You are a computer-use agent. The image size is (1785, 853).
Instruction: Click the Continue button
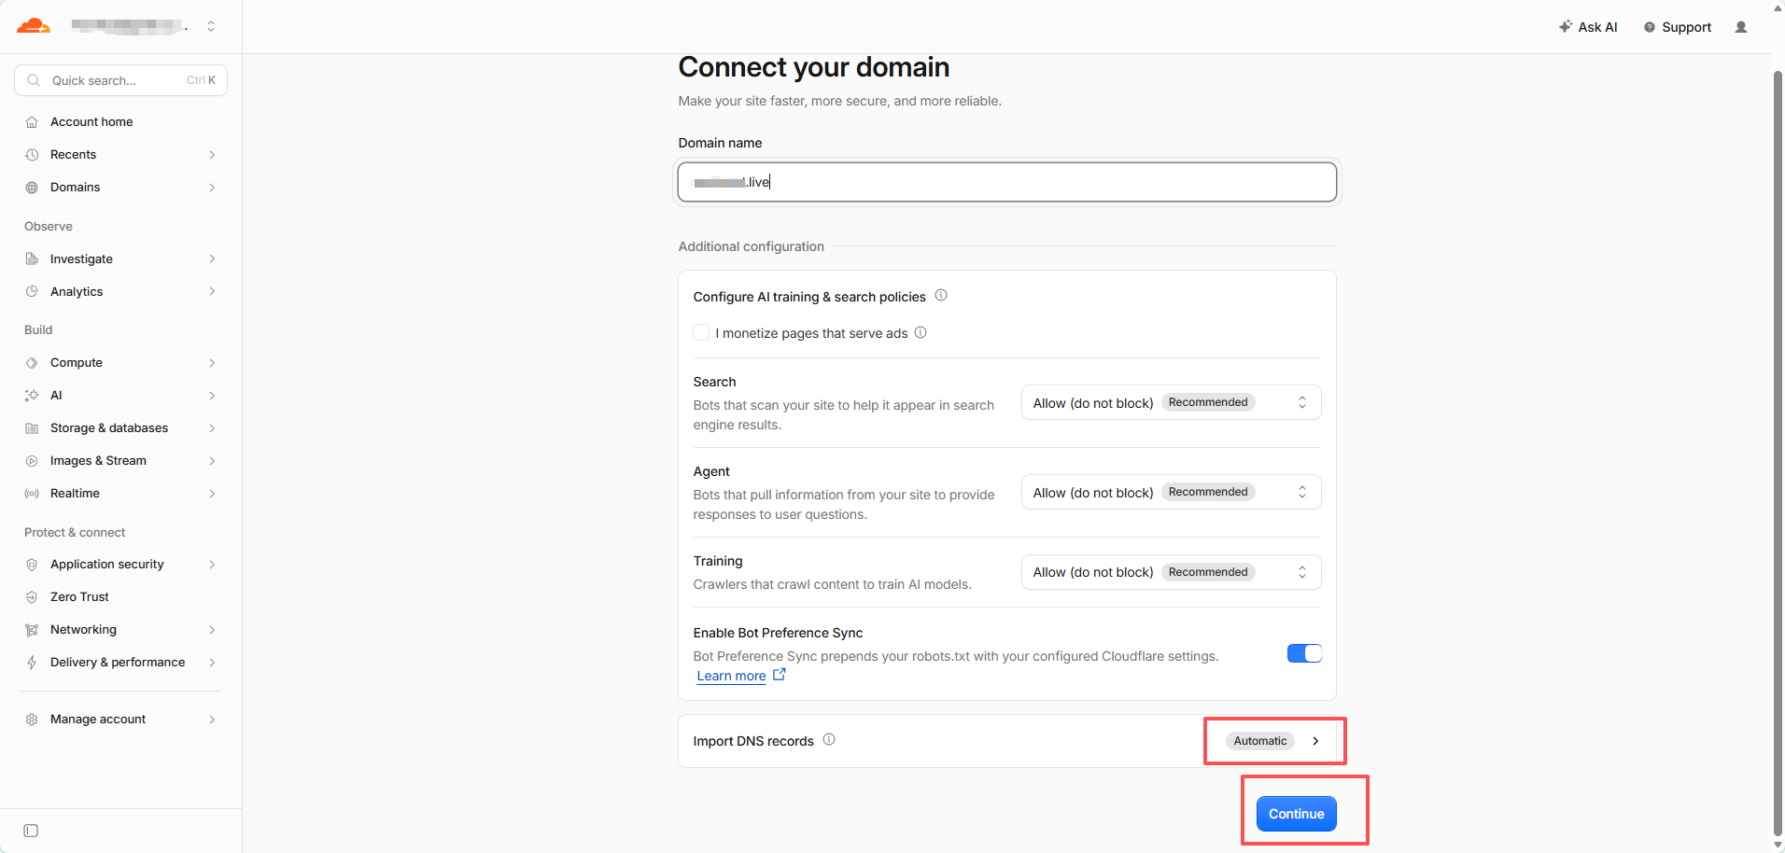pos(1296,814)
